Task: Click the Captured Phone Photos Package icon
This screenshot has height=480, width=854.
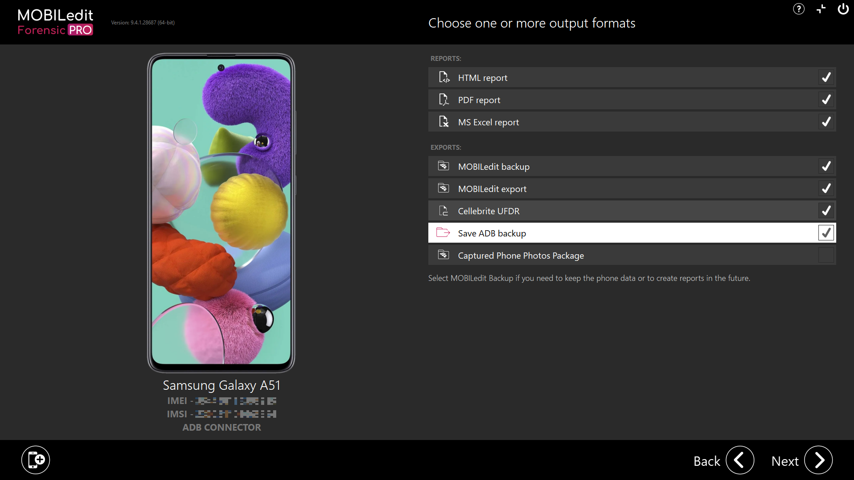Action: pos(443,255)
